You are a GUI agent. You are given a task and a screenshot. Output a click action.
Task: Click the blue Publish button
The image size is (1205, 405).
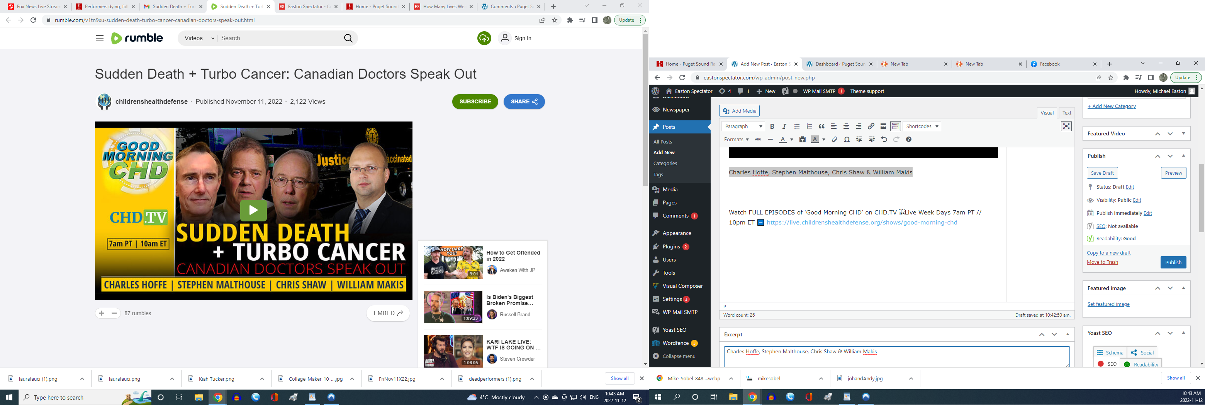point(1173,263)
